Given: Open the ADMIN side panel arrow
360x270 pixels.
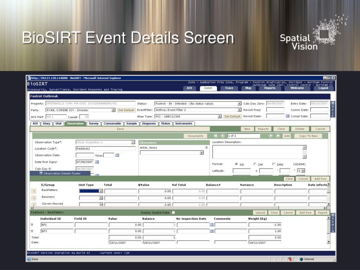Looking at the screenshot, I should pyautogui.click(x=333, y=215).
